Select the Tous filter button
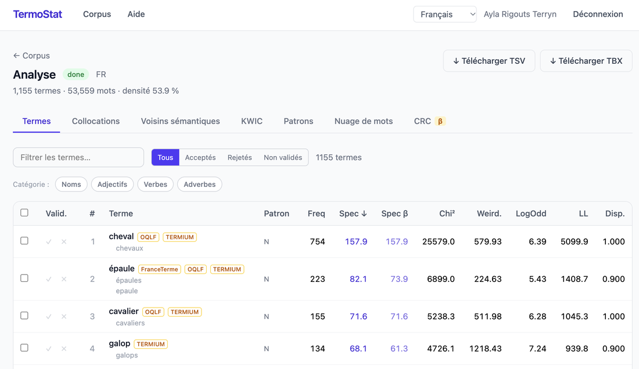The height and width of the screenshot is (369, 639). tap(166, 157)
